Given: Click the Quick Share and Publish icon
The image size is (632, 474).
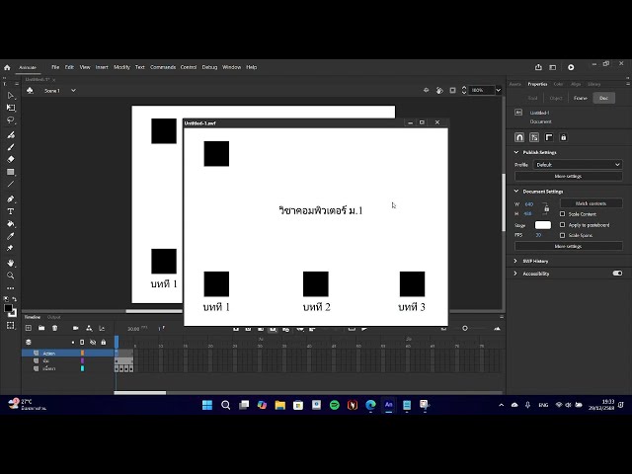Looking at the screenshot, I should coord(538,67).
